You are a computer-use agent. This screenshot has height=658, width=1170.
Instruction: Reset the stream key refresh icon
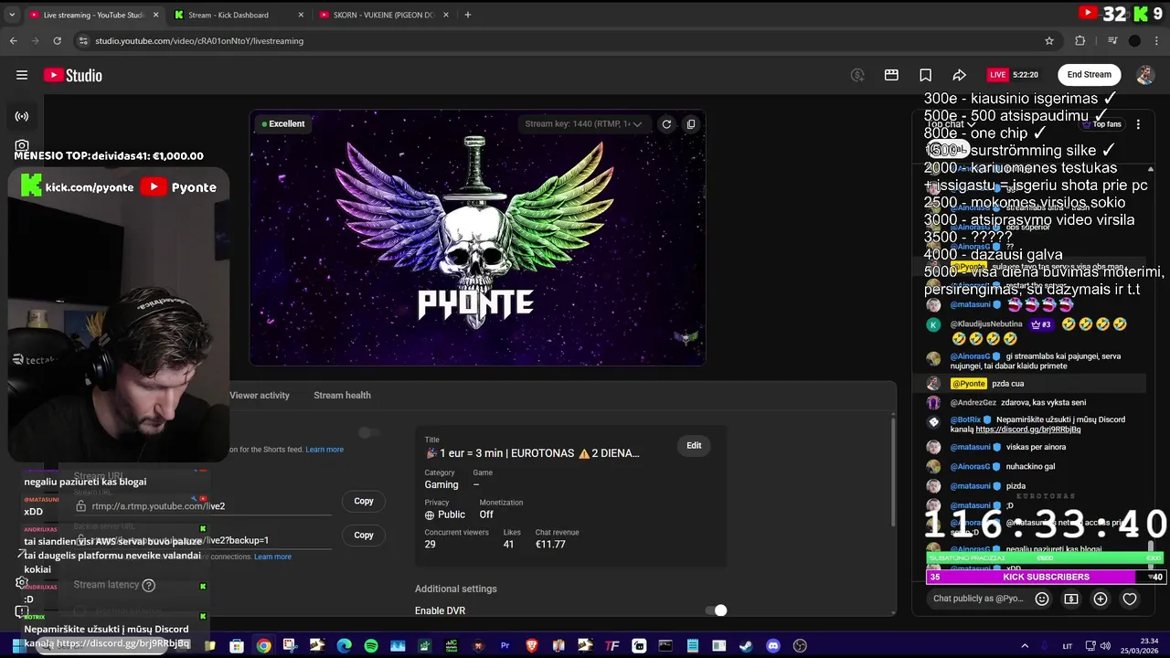[x=666, y=124]
